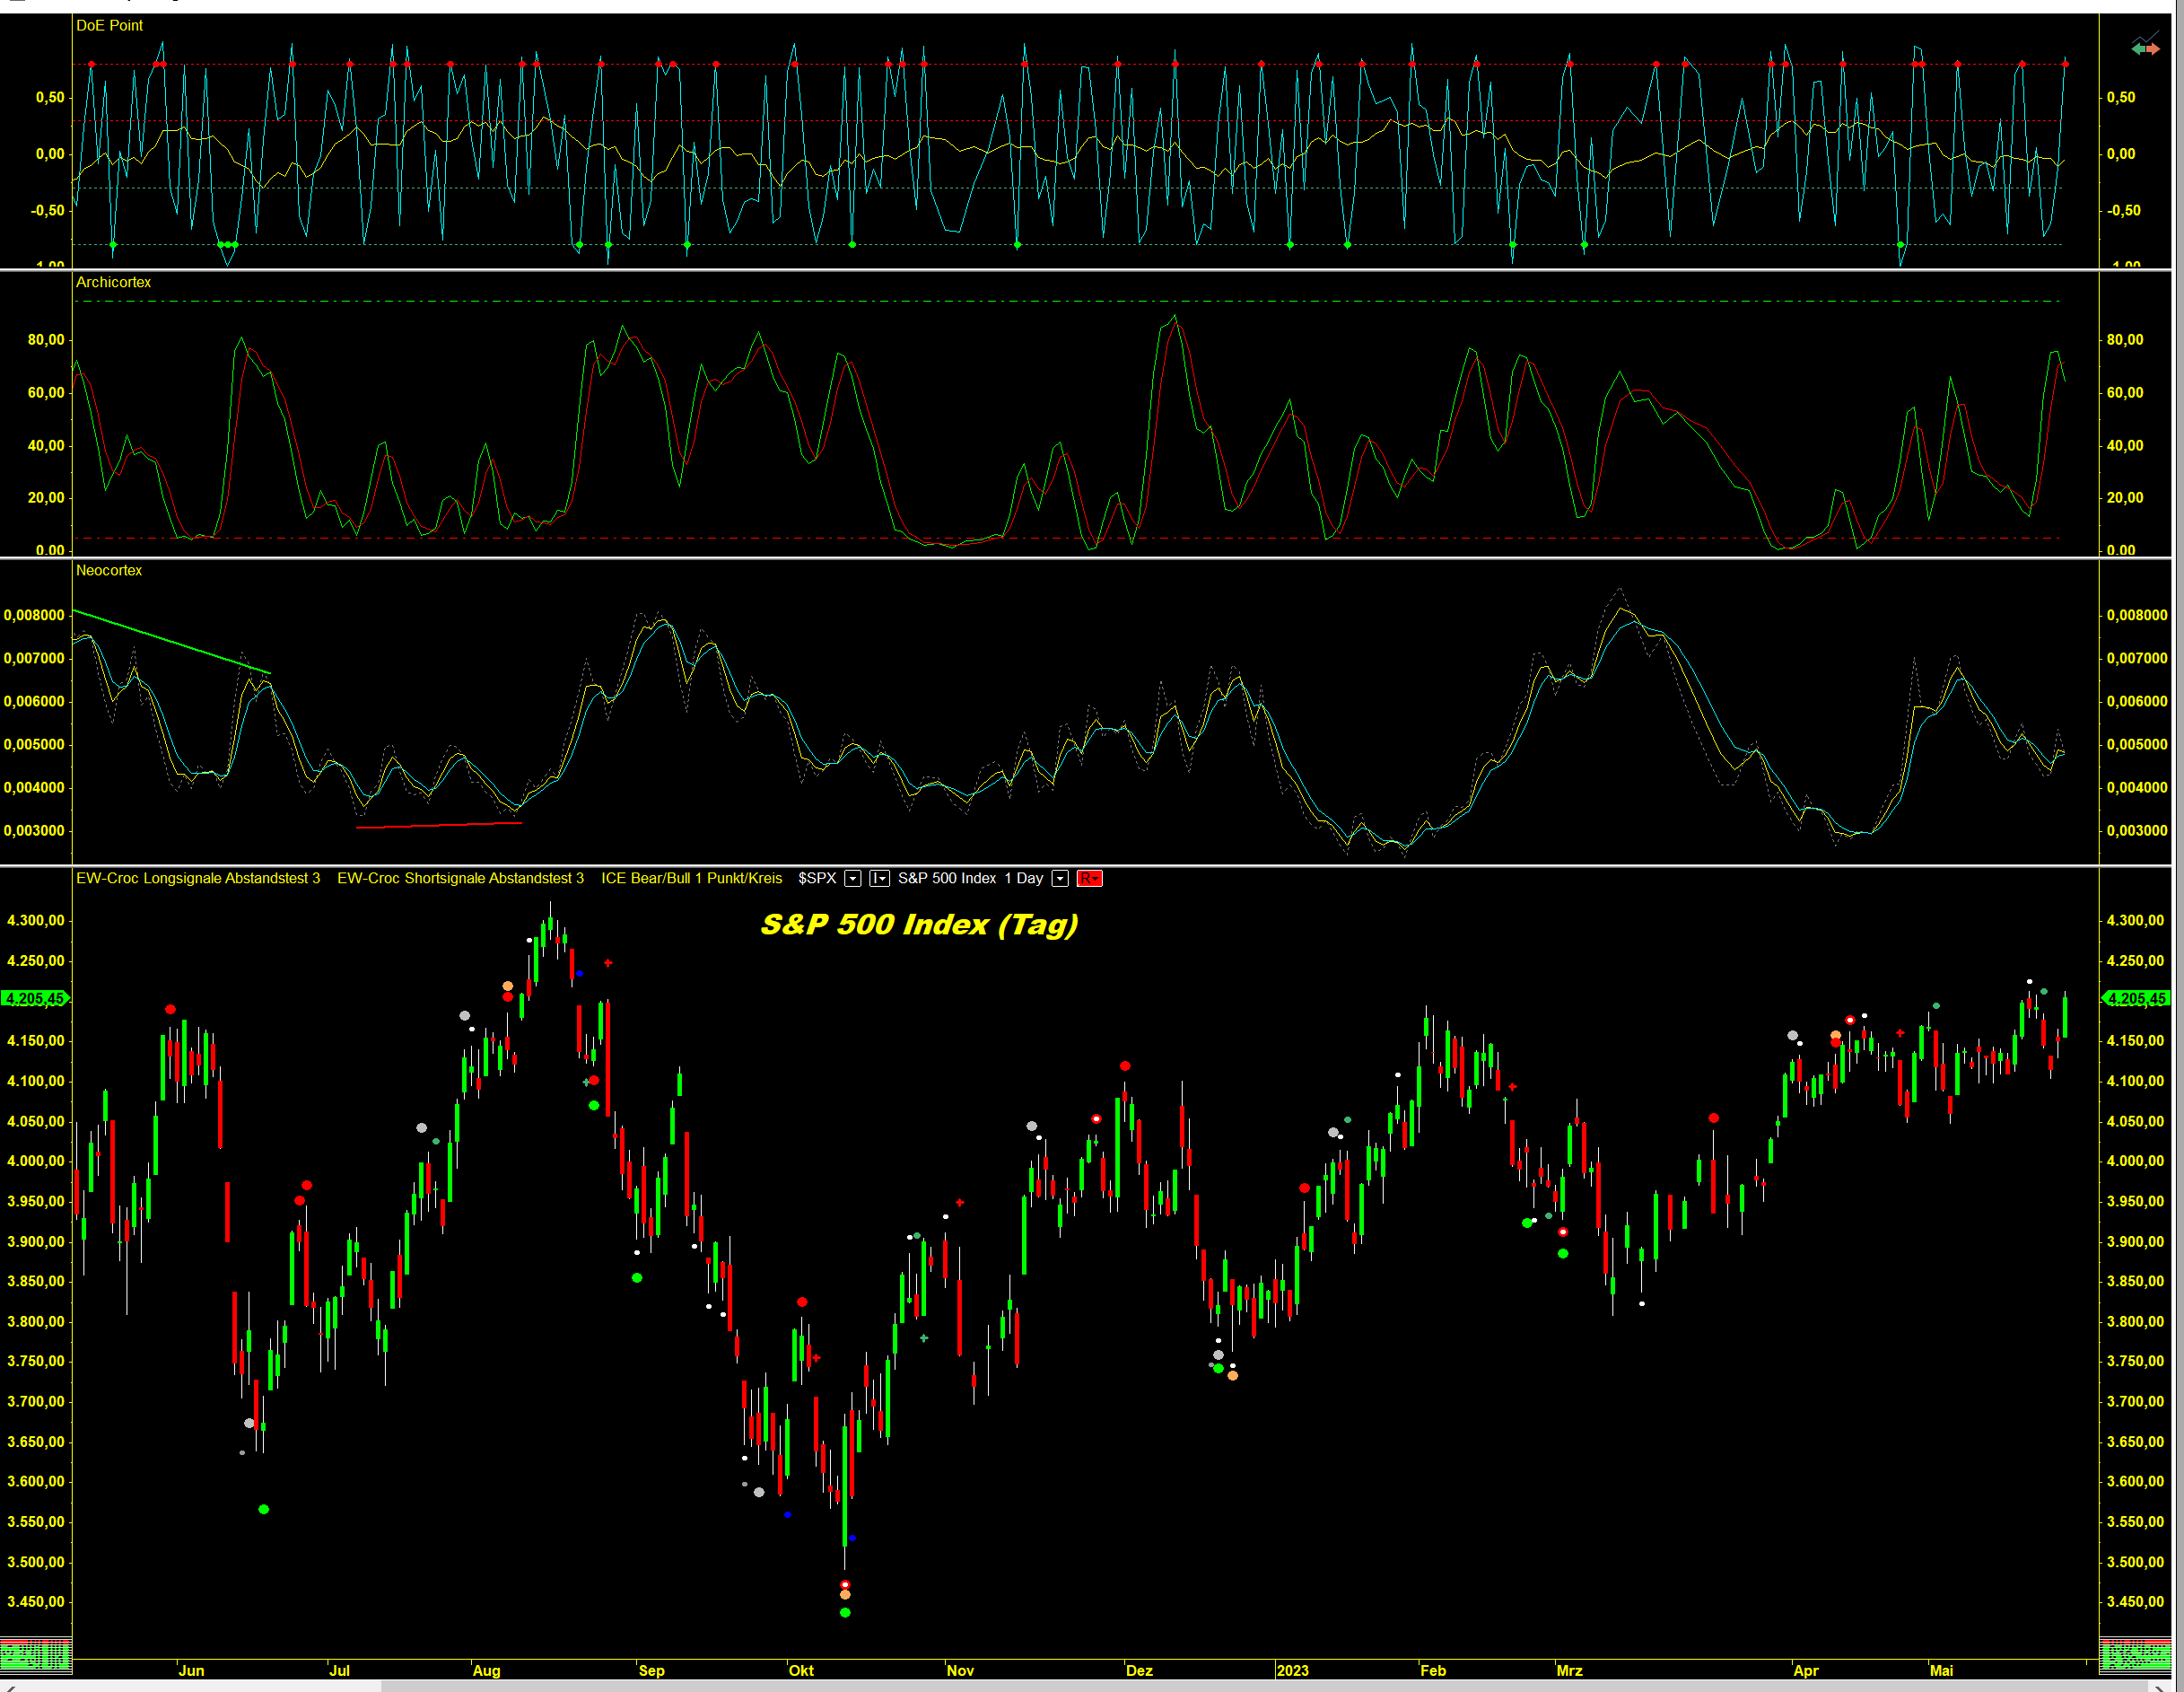Viewport: 2184px width, 1692px height.
Task: Select EW-Croc Longsignale Abstandstest 3 label
Action: point(198,879)
